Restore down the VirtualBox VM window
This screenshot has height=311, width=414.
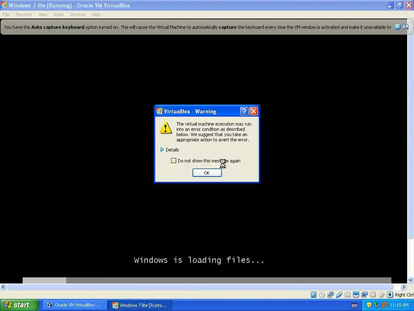(x=399, y=5)
